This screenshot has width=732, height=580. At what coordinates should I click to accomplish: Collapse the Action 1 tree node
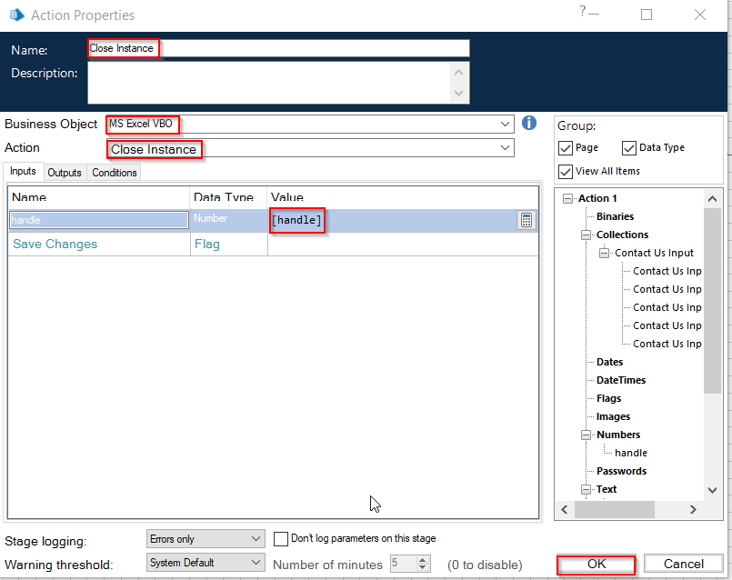567,199
